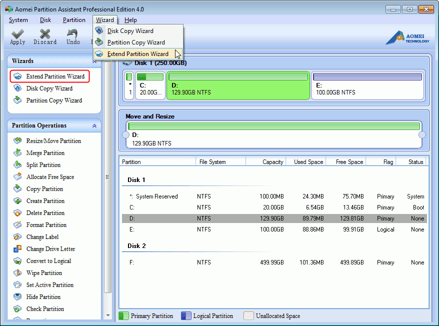Click the File System column header
The width and height of the screenshot is (439, 326).
[x=221, y=162]
